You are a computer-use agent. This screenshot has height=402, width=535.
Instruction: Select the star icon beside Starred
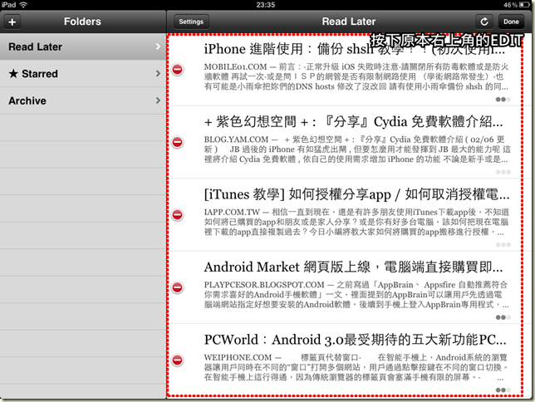[13, 73]
